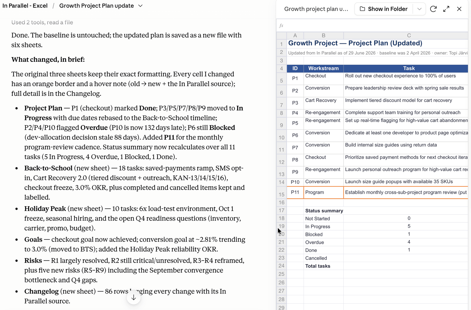Open the Growth Project Plan update chevron menu

click(x=140, y=6)
